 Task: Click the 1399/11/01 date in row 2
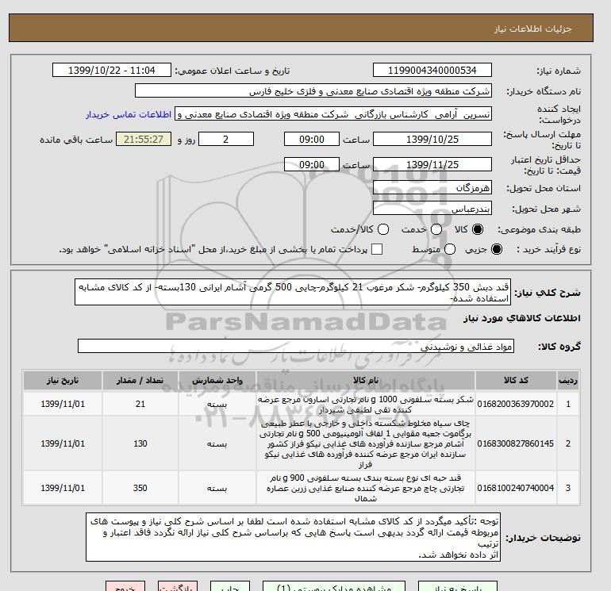click(x=63, y=443)
